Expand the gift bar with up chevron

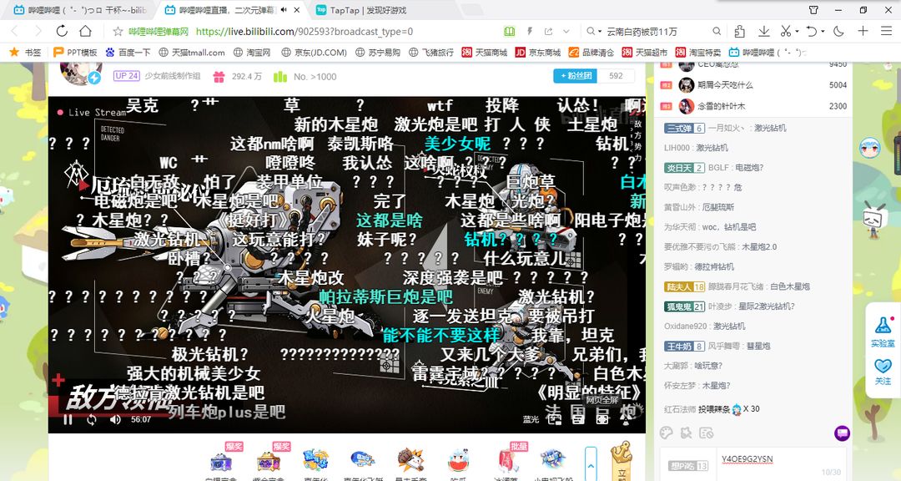(591, 464)
